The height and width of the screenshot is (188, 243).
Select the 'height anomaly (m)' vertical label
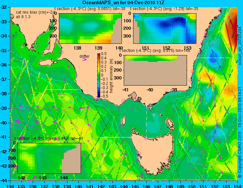pos(111,76)
